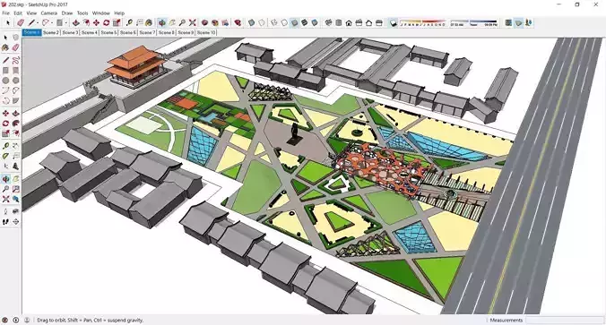Screen dimensions: 606x325
Task: Select the Polygon tool
Action: tap(15, 81)
